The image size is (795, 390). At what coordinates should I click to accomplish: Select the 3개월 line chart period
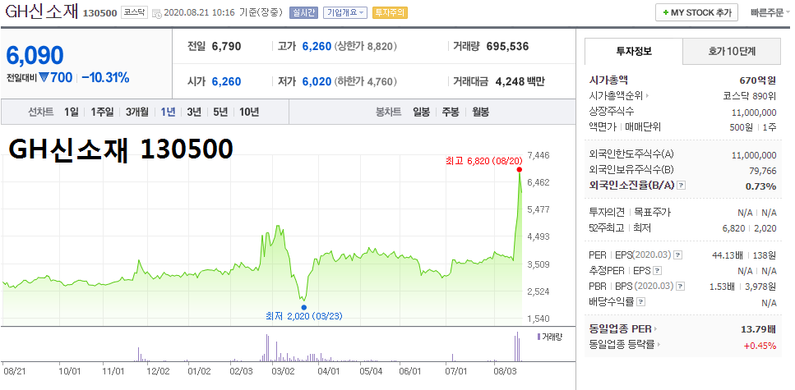tap(137, 112)
